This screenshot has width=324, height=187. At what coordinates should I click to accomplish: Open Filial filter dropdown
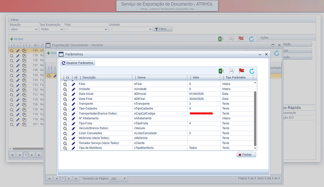[86, 29]
